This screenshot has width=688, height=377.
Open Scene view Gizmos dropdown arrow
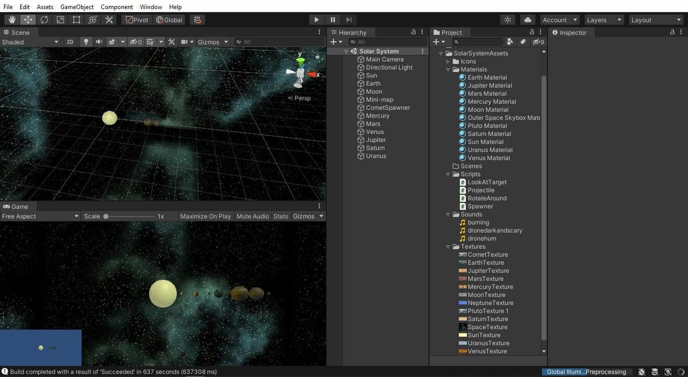click(x=226, y=42)
